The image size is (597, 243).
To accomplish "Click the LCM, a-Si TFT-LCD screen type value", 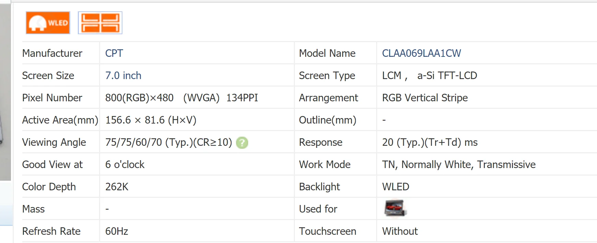I will 429,76.
